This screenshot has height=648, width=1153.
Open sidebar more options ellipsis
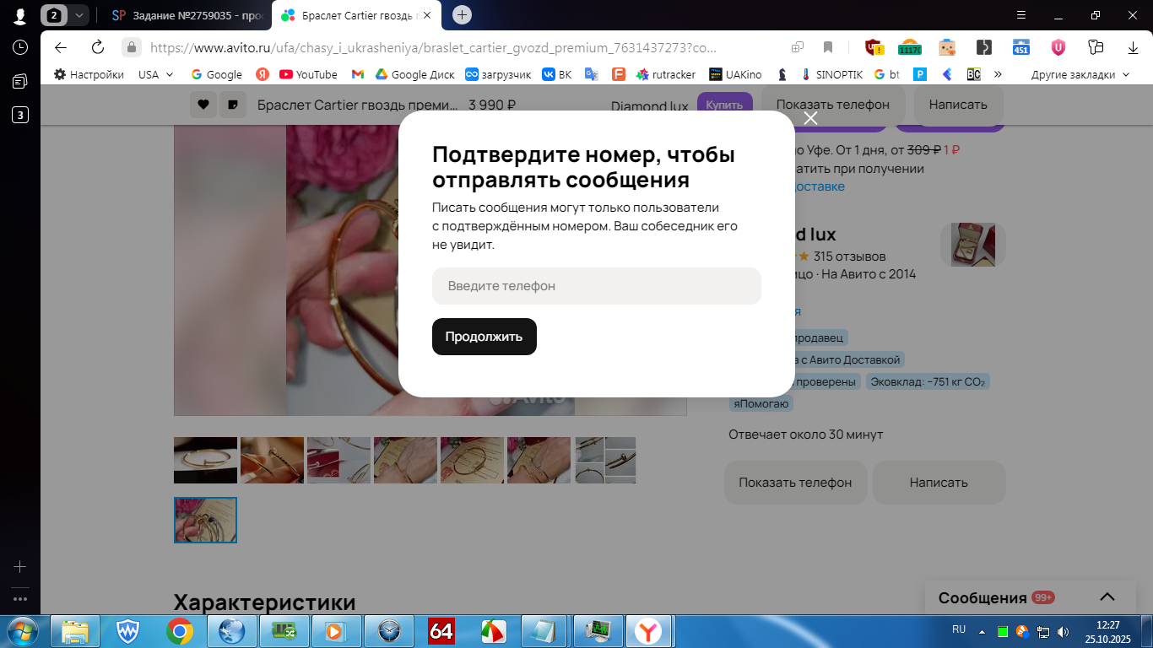click(19, 599)
